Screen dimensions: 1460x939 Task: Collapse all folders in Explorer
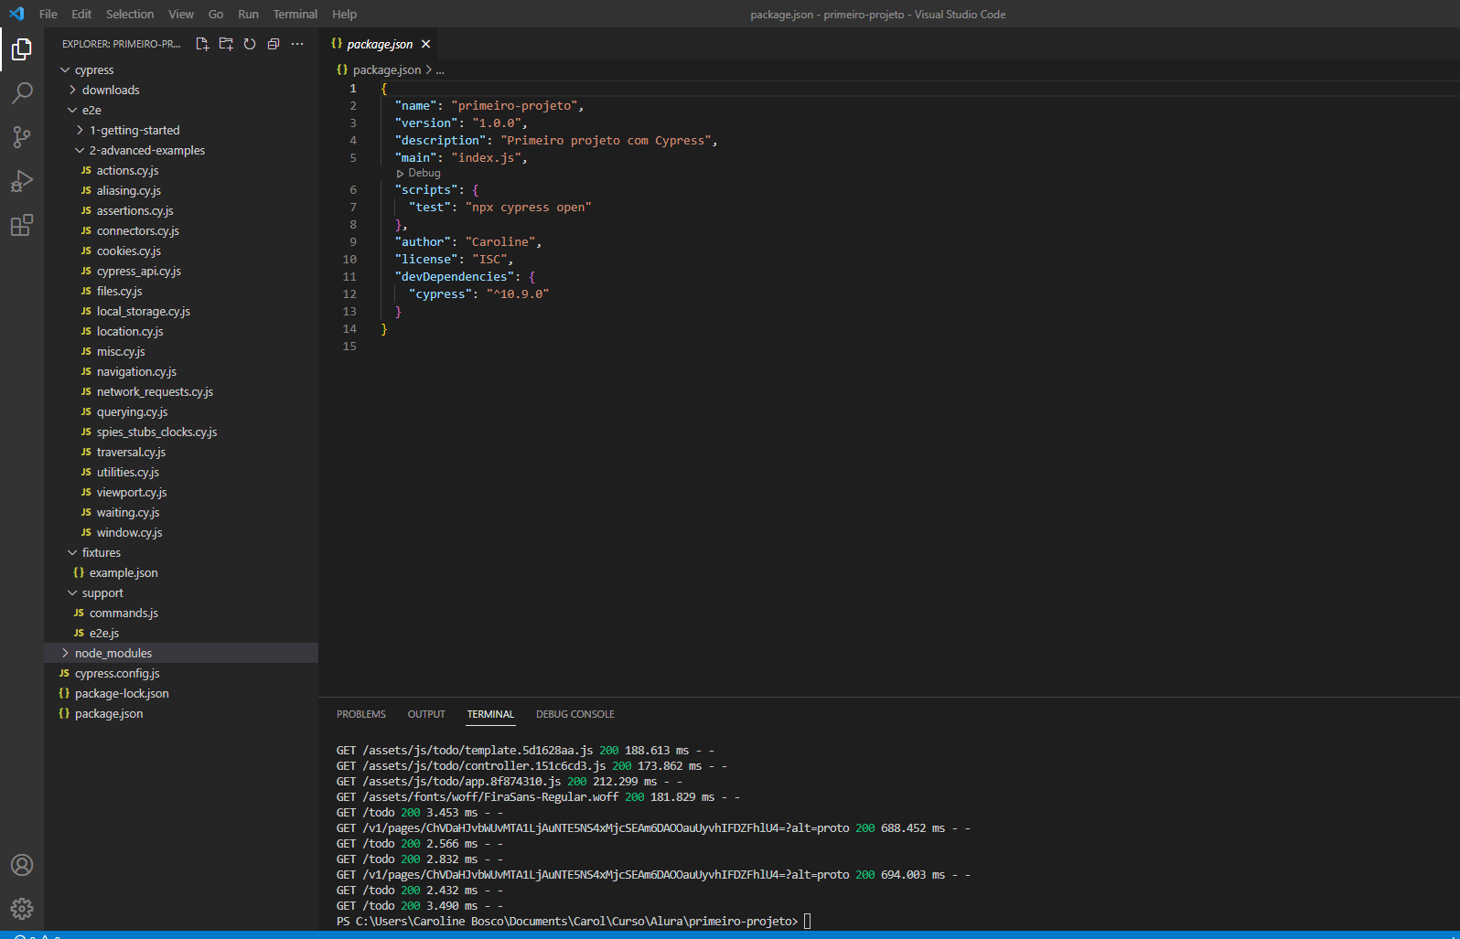(x=273, y=44)
